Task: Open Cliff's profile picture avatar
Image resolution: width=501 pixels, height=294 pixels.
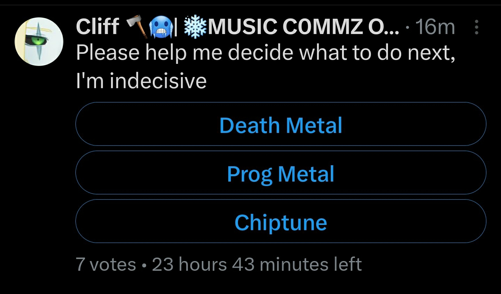Action: pos(39,42)
